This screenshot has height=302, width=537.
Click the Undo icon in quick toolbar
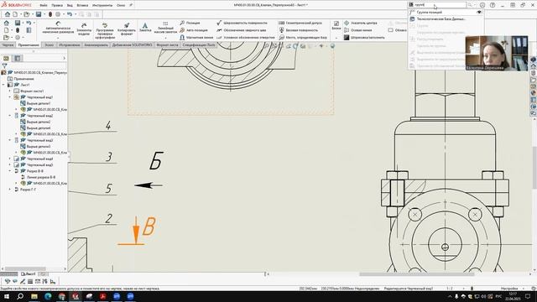tap(70, 14)
